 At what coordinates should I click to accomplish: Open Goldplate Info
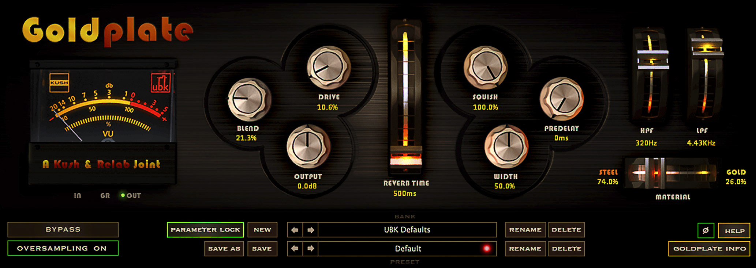click(710, 249)
